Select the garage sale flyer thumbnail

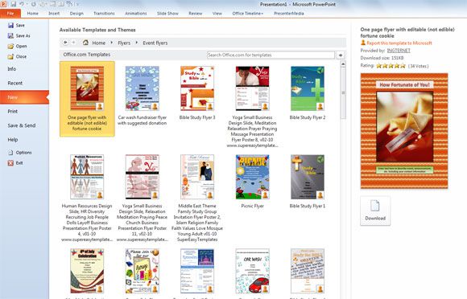(x=142, y=271)
